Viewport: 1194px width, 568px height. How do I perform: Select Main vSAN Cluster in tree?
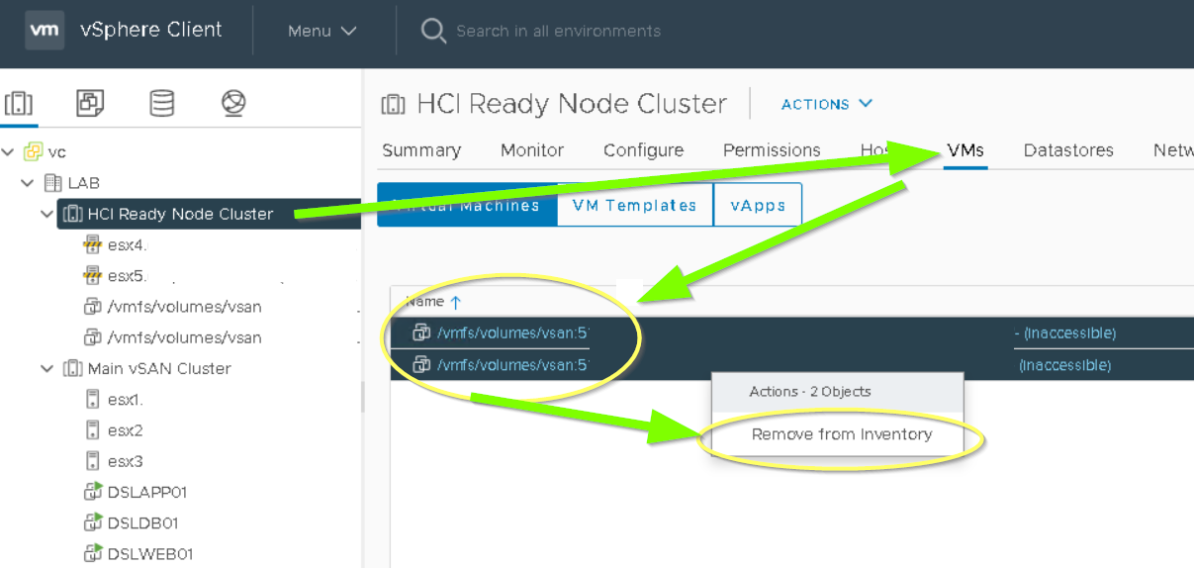coord(159,368)
